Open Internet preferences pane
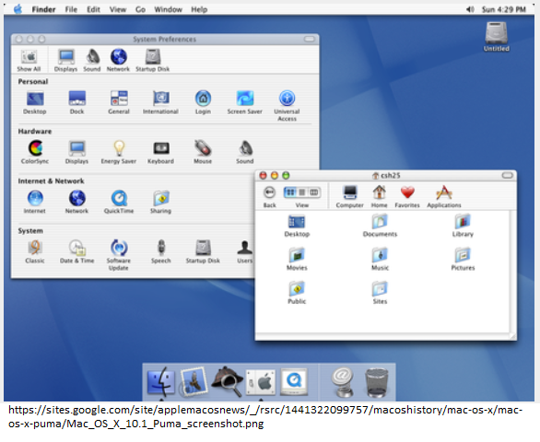The height and width of the screenshot is (442, 540). pyautogui.click(x=35, y=202)
